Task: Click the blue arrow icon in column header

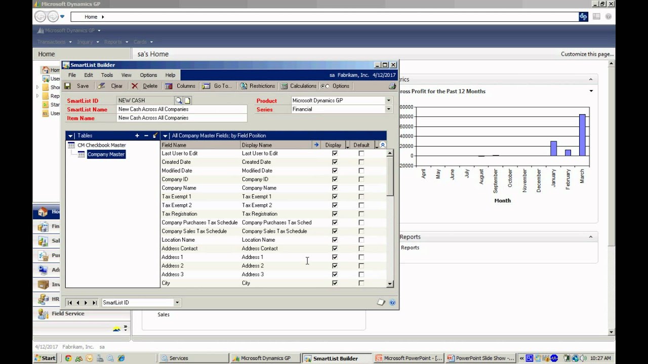Action: coord(316,145)
